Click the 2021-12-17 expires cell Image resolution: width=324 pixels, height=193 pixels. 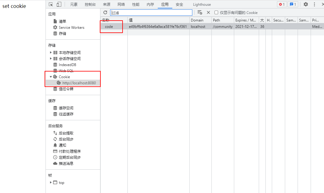click(246, 27)
